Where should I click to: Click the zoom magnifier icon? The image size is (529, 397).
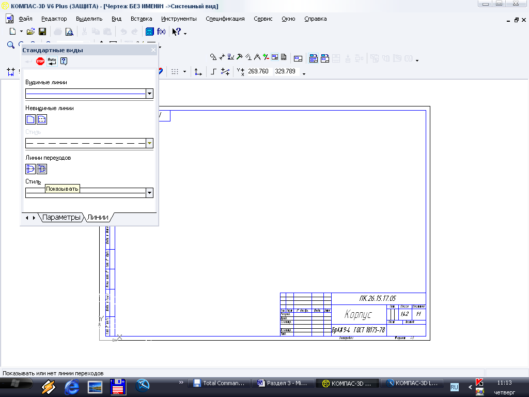tap(11, 44)
